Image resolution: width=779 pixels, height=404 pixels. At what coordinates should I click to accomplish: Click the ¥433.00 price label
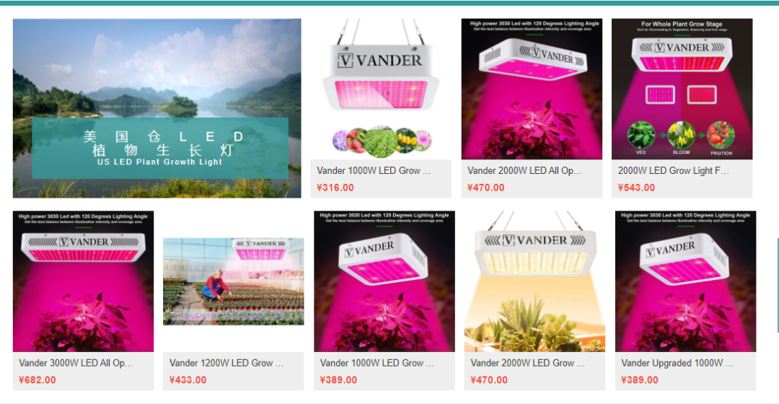pyautogui.click(x=188, y=379)
